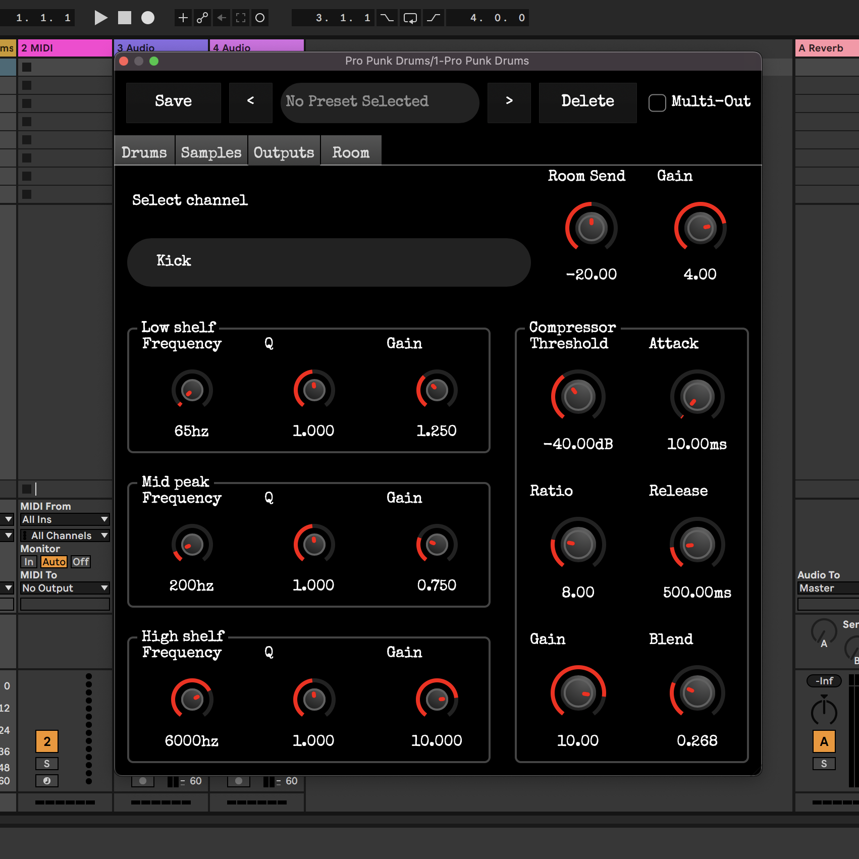The height and width of the screenshot is (859, 859).
Task: Click Mid peak Q knob
Action: click(314, 545)
